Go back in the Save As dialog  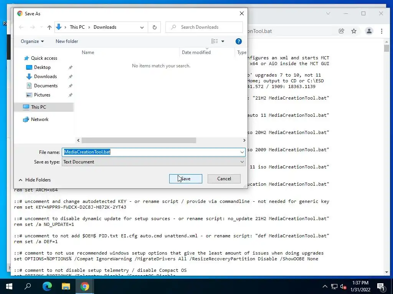tap(21, 27)
